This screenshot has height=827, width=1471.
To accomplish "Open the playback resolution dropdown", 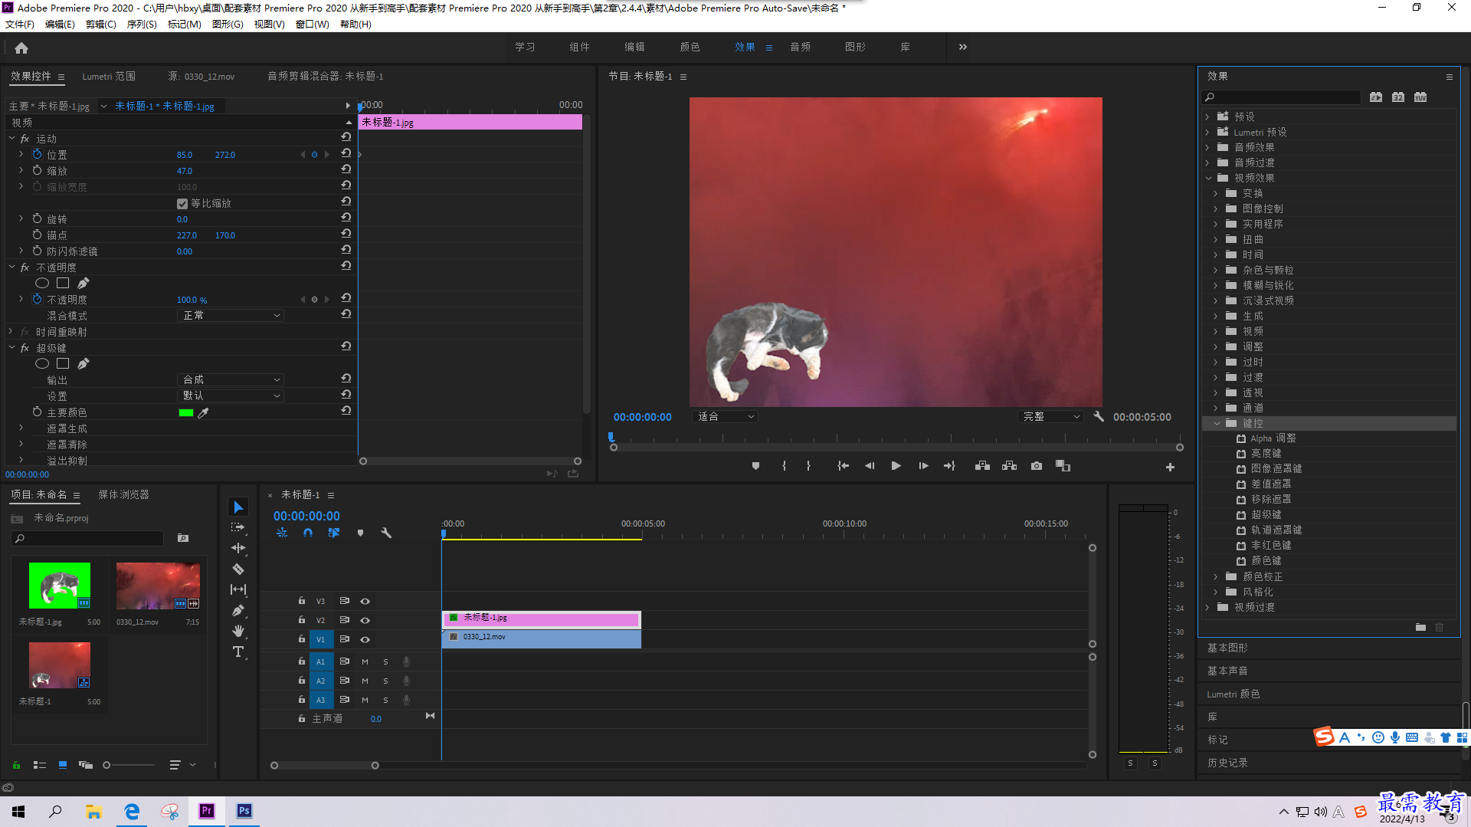I will pos(1050,416).
